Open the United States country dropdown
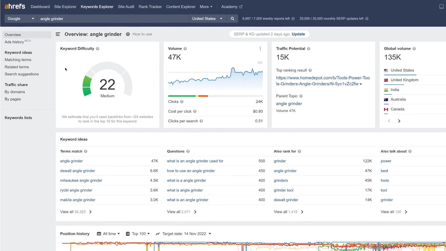The height and width of the screenshot is (251, 446). [x=207, y=19]
